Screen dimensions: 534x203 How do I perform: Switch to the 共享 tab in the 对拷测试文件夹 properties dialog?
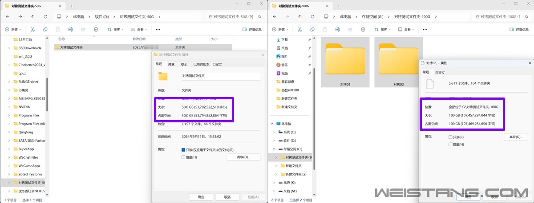pyautogui.click(x=171, y=64)
